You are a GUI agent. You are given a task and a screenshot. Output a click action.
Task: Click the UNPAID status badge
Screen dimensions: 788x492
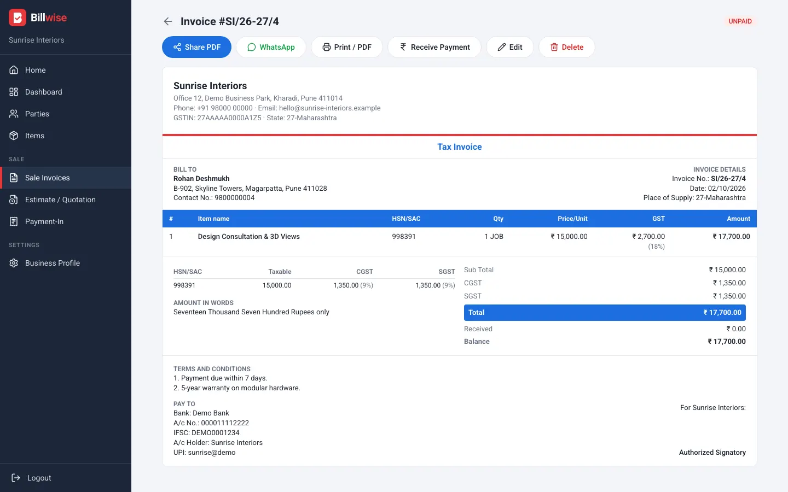[740, 21]
